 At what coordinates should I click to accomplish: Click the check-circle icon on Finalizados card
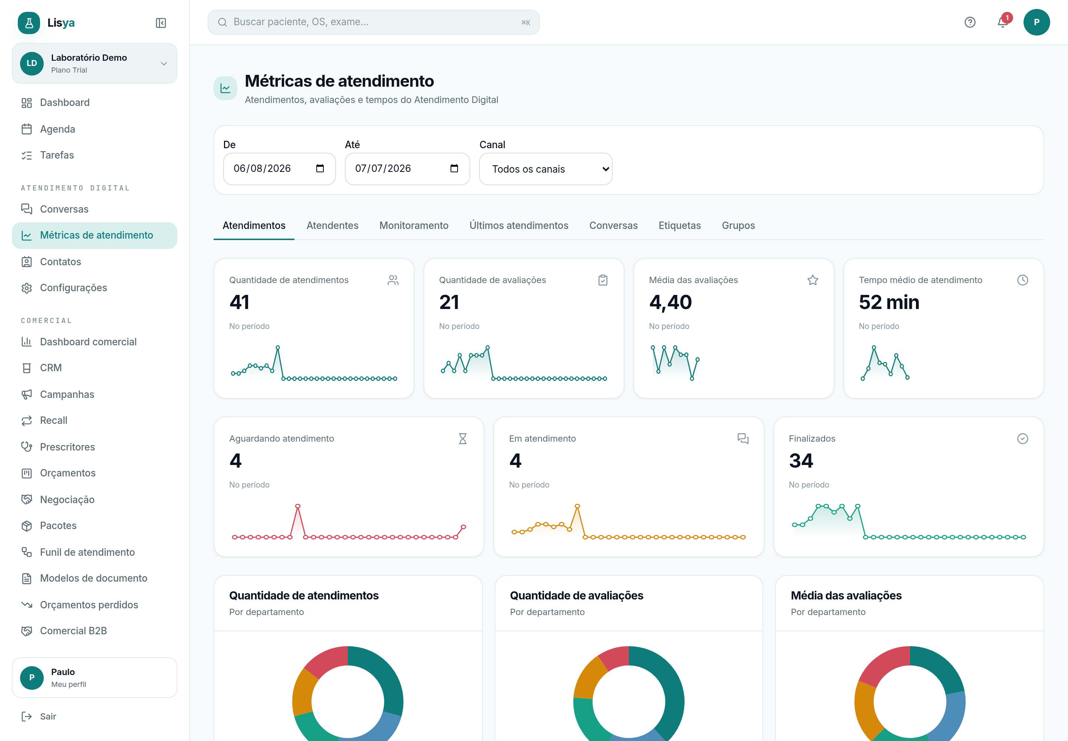pos(1022,439)
